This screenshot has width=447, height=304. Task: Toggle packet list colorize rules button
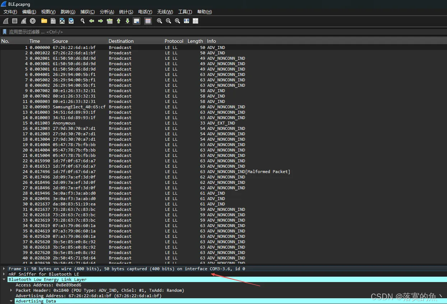(x=148, y=21)
